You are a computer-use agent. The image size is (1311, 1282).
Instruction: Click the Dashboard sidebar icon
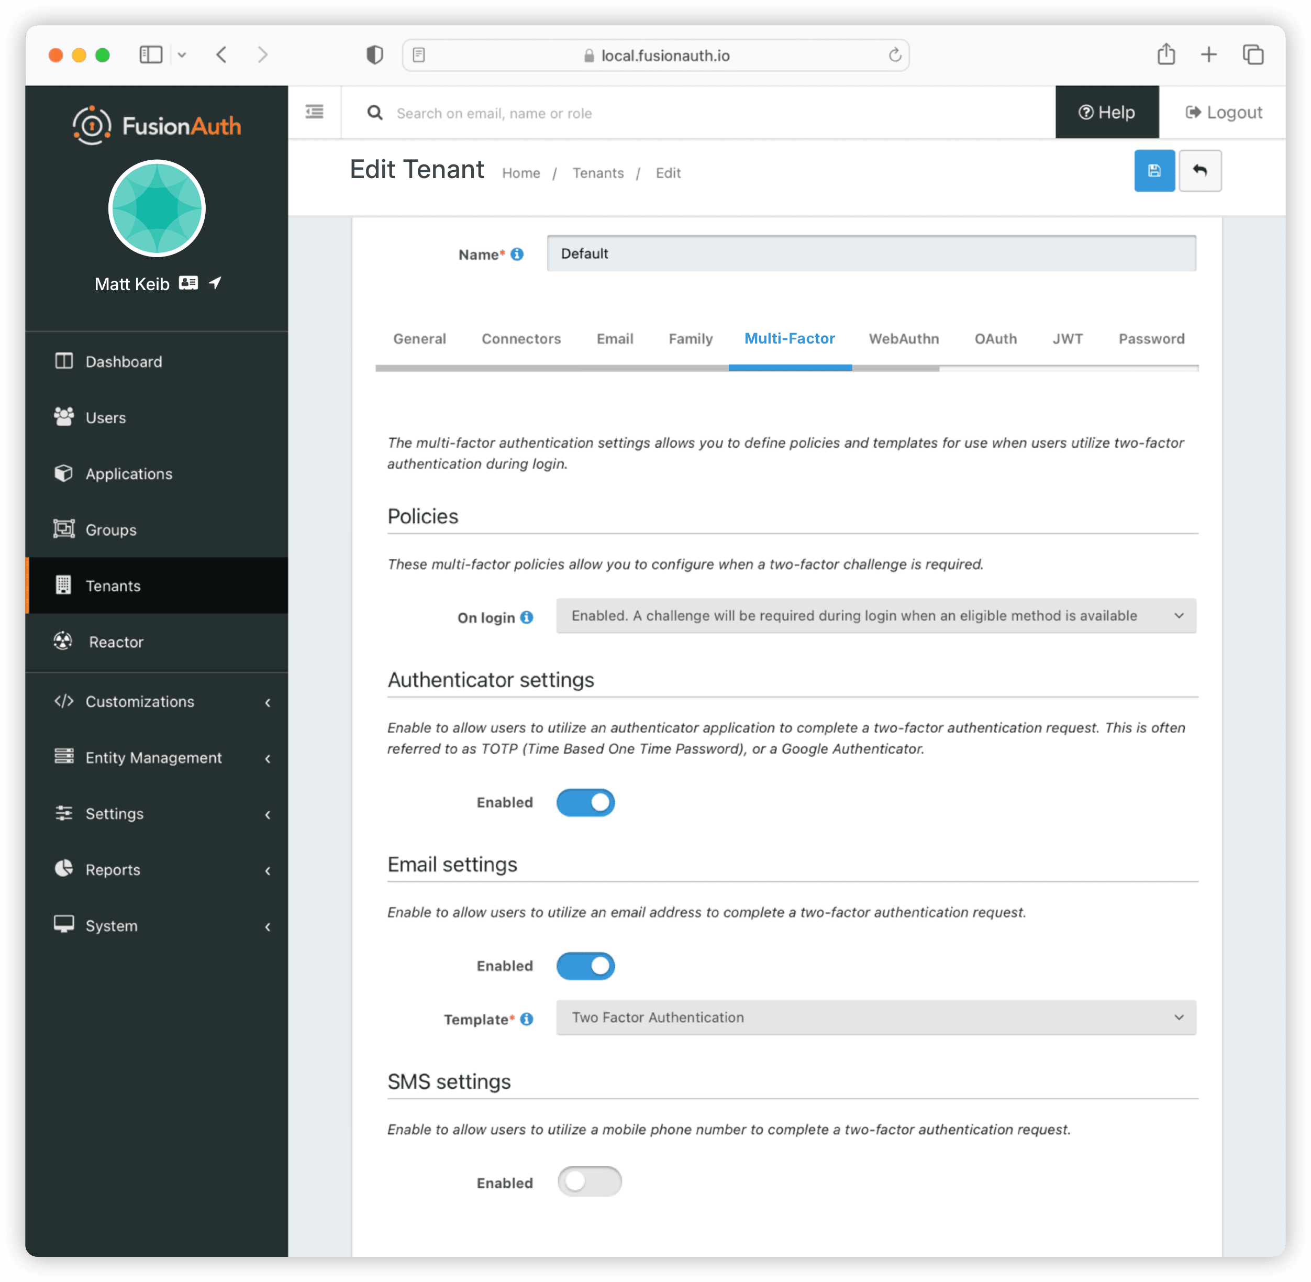coord(63,361)
